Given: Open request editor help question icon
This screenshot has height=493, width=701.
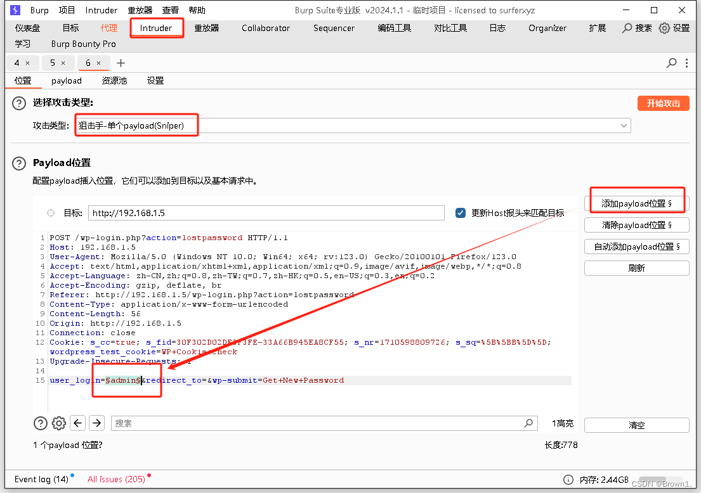Looking at the screenshot, I should coord(40,423).
